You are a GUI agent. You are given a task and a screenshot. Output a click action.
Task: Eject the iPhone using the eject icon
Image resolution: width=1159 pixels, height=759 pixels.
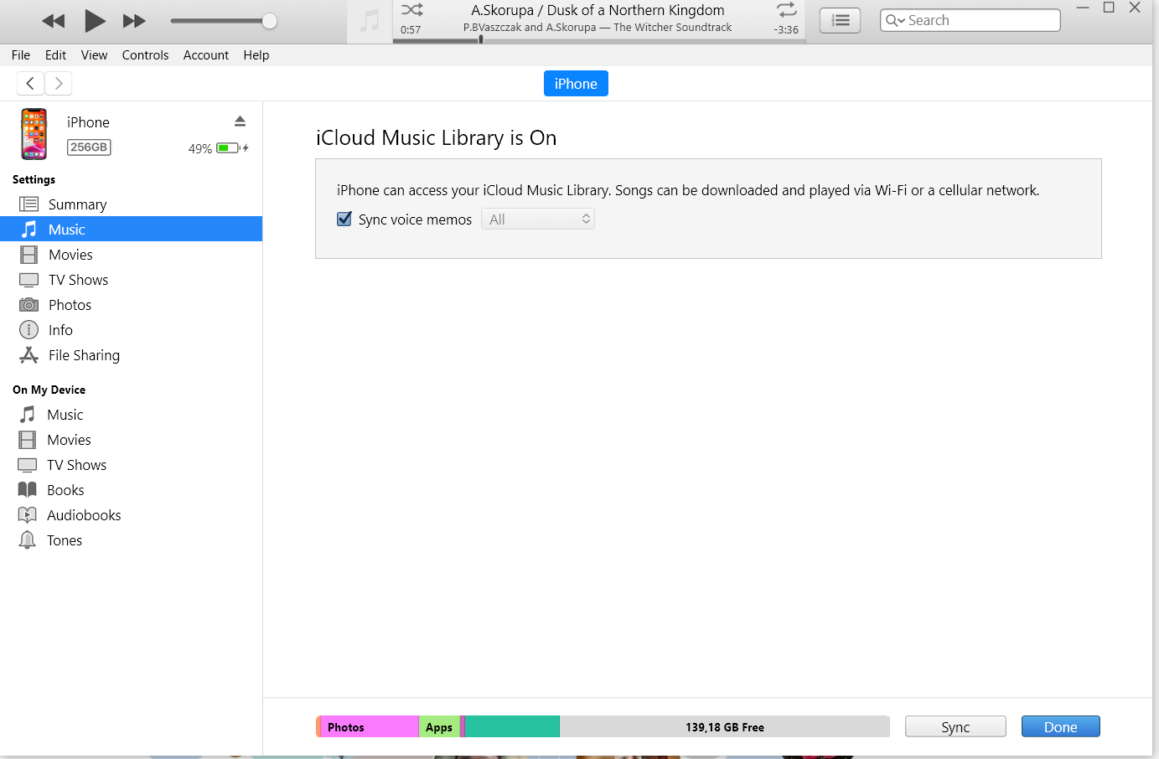coord(240,121)
